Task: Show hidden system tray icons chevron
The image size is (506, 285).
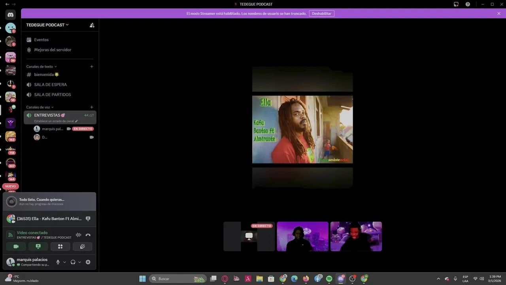Action: click(x=438, y=279)
